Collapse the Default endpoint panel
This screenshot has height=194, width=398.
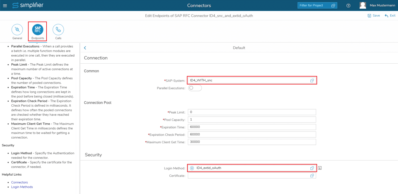point(85,48)
